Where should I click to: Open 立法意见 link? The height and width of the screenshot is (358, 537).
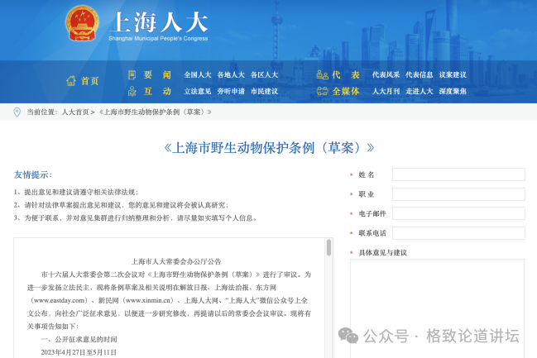point(198,91)
